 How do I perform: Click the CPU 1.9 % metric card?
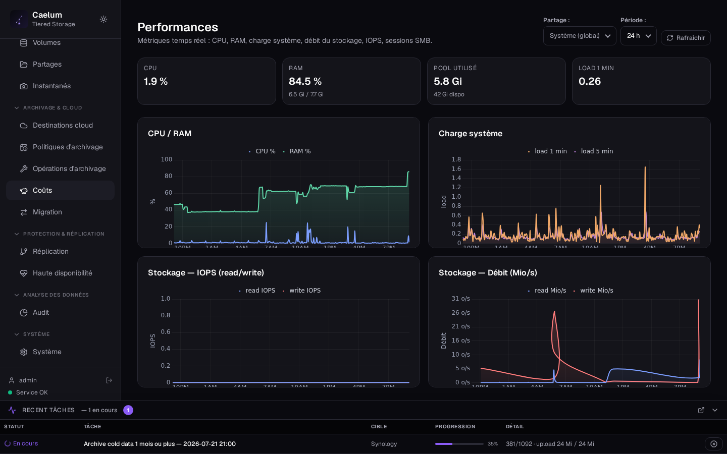(206, 81)
